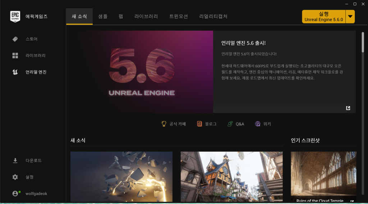Click the 위키 globe icon
Image resolution: width=368 pixels, height=204 pixels.
click(x=258, y=124)
